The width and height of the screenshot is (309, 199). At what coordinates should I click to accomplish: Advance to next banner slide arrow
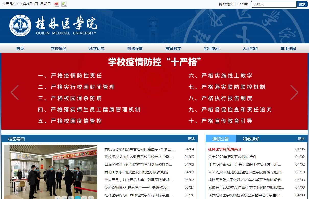(x=294, y=92)
